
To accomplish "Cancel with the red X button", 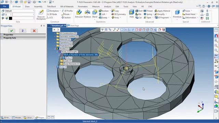I will point(34,31).
